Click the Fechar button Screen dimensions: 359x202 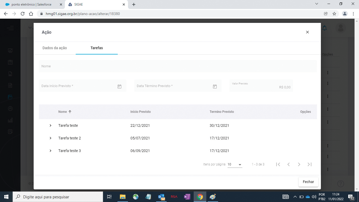coord(308,182)
